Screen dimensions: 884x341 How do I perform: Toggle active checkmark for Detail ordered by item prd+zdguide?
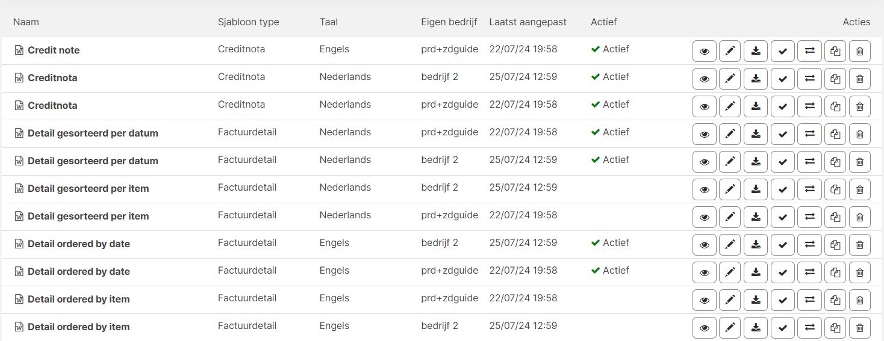coord(783,300)
